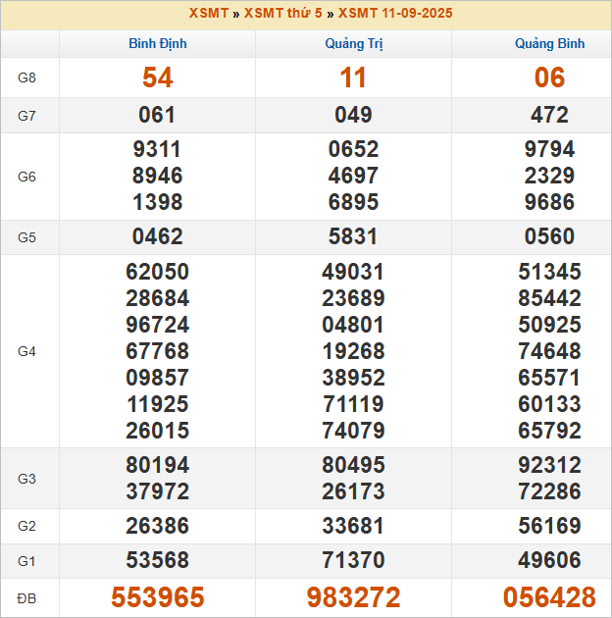Click G3 number 37972
This screenshot has height=618, width=612.
pyautogui.click(x=158, y=491)
